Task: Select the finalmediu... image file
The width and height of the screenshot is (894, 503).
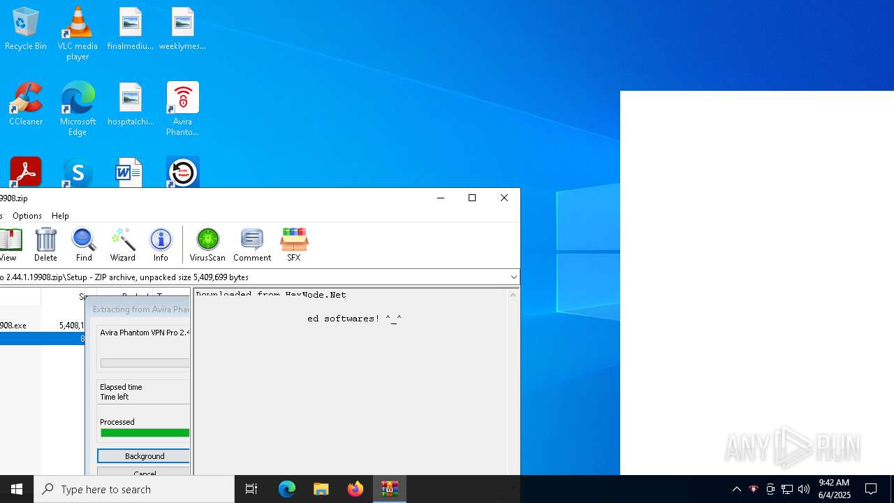Action: pos(130,29)
